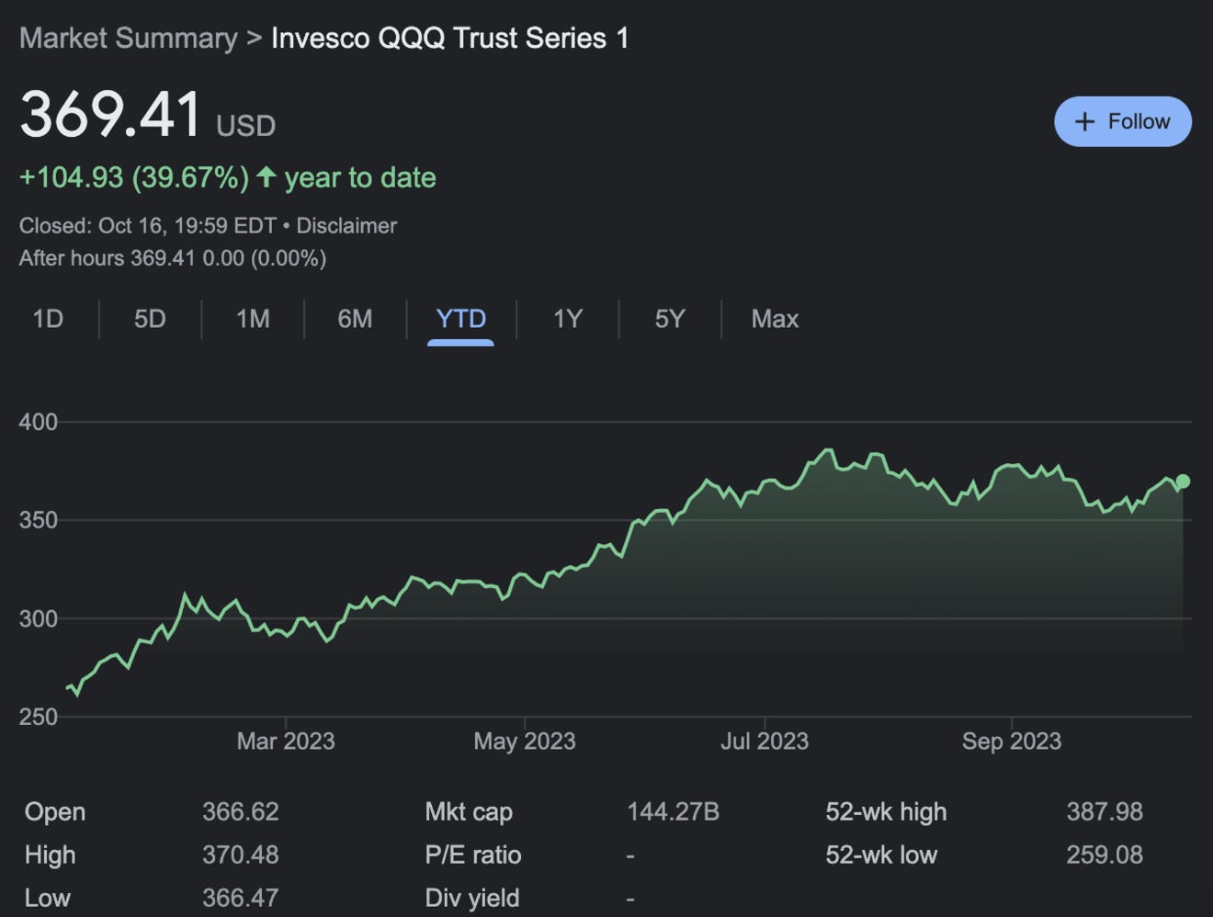Screen dimensions: 1213x917
Task: Switch to the 1D time range tab
Action: coord(48,319)
